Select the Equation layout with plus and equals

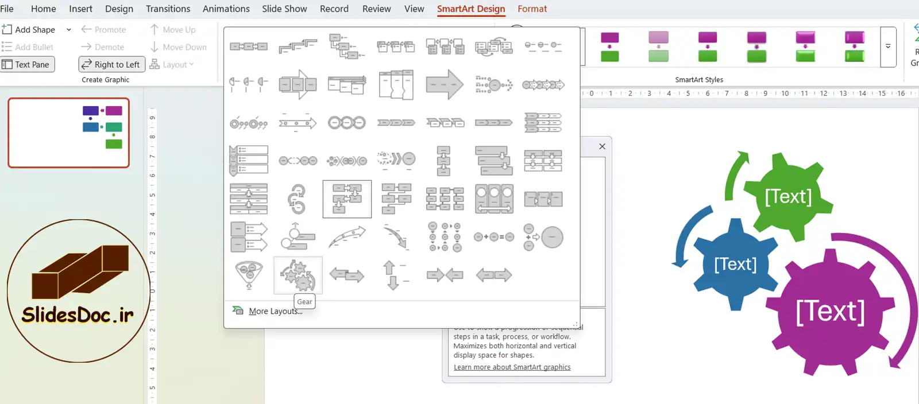pos(493,237)
